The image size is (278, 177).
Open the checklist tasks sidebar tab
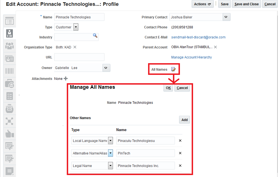pyautogui.click(x=9, y=96)
